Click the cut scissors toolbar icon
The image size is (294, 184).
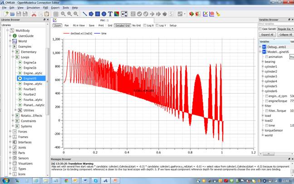point(34,14)
